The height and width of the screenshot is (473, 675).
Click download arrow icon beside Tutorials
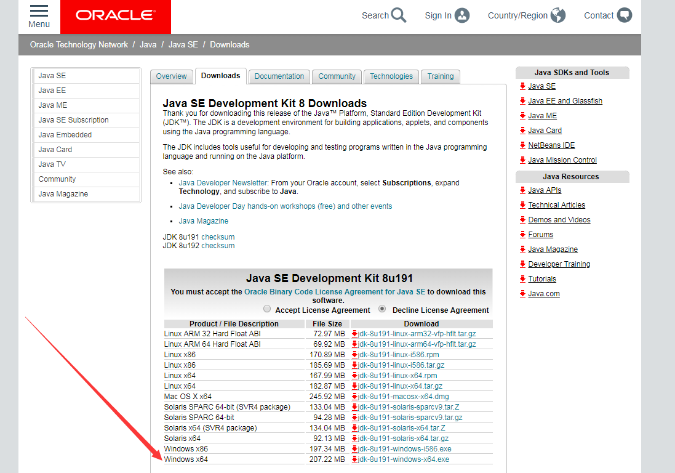[522, 279]
